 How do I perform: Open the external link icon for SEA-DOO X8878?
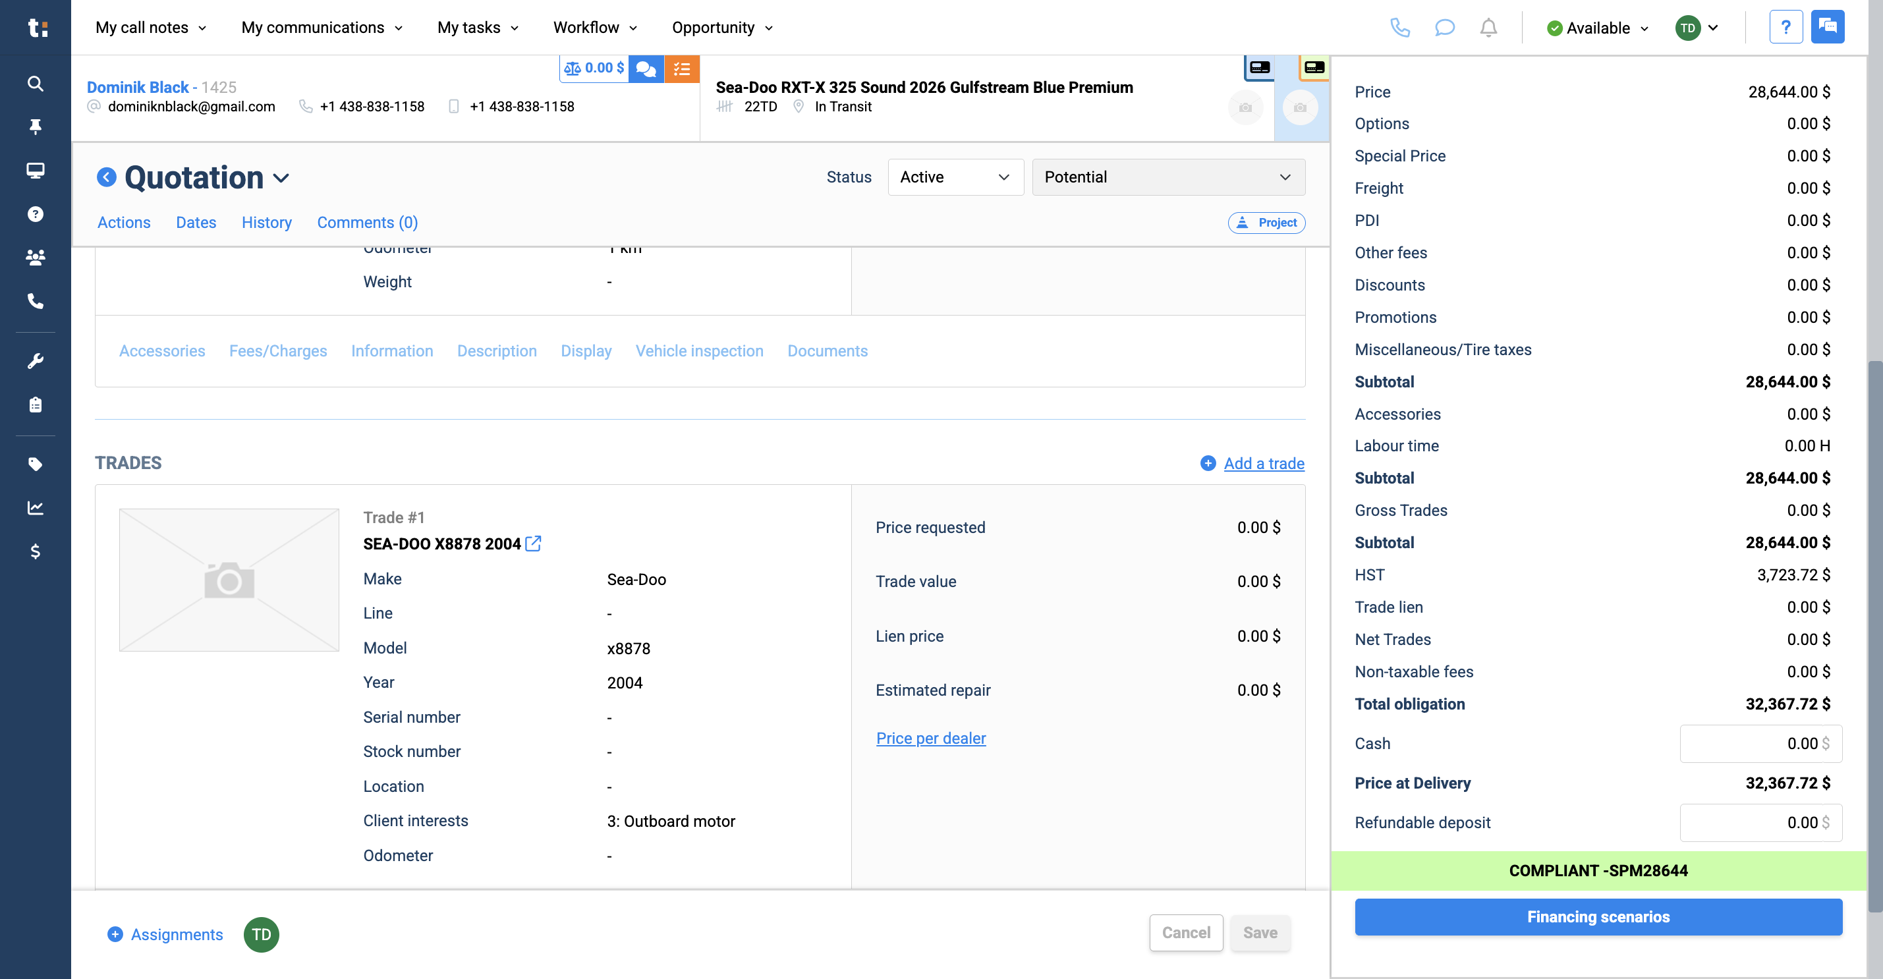point(534,544)
